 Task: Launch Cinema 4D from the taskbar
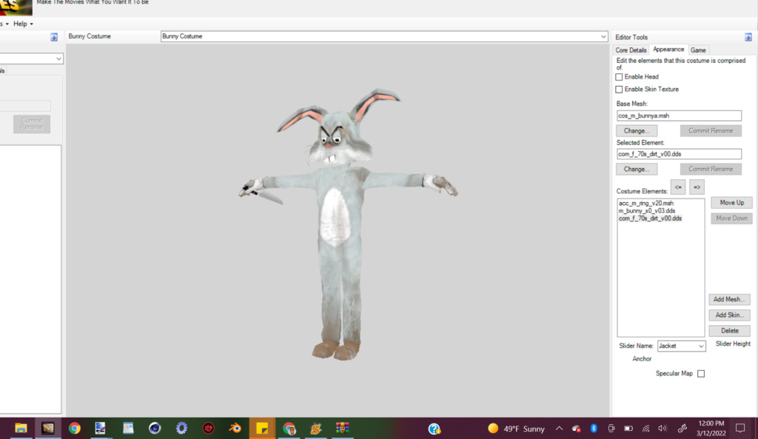155,429
